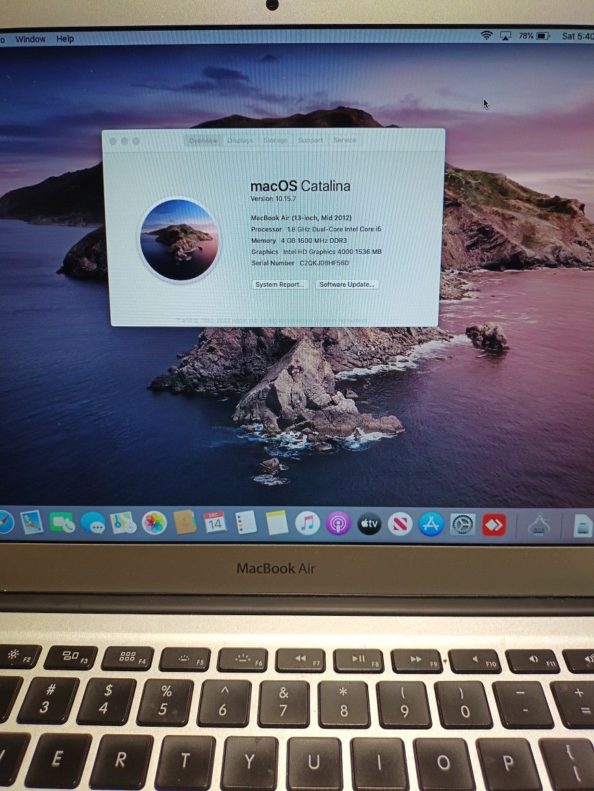Go to the Service tab
This screenshot has height=791, width=594.
point(345,140)
